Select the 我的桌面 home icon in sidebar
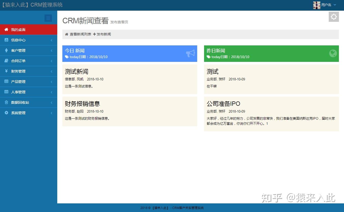 (x=6, y=29)
